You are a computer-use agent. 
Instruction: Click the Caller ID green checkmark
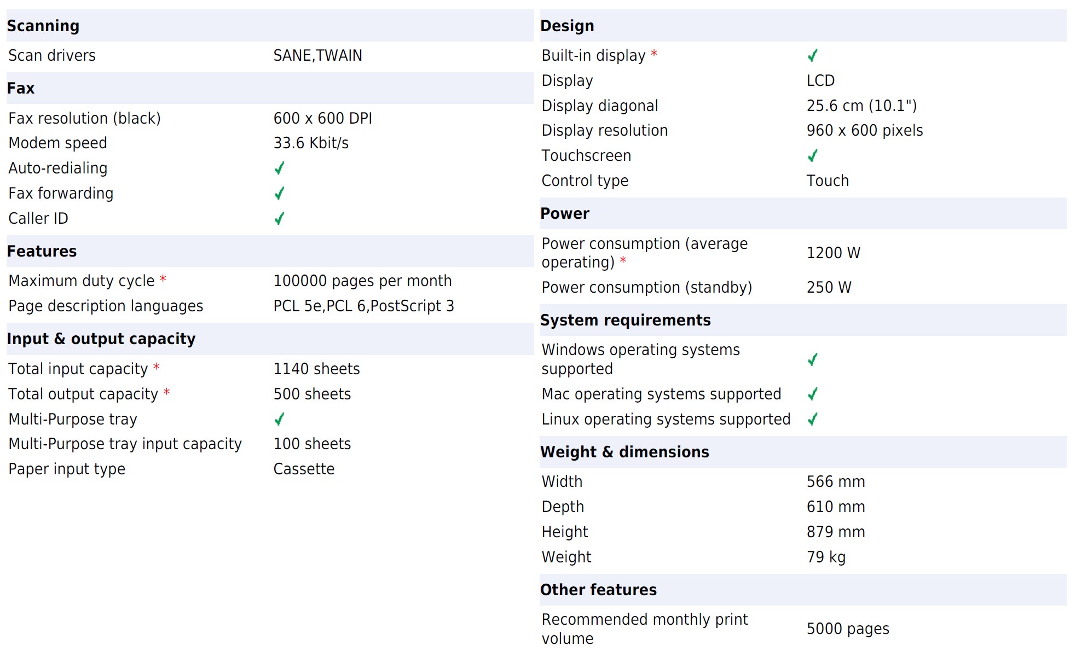click(279, 219)
